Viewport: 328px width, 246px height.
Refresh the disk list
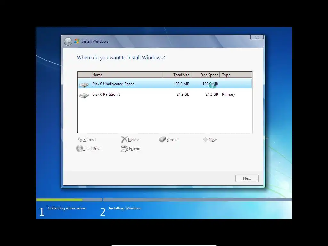[x=89, y=140]
